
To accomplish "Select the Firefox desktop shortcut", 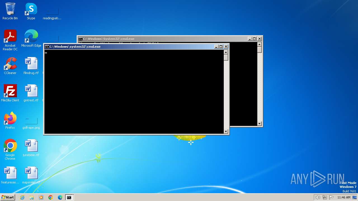I will coord(10,121).
